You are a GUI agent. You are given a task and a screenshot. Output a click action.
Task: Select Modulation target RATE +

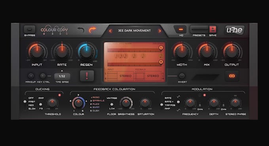click(x=169, y=102)
